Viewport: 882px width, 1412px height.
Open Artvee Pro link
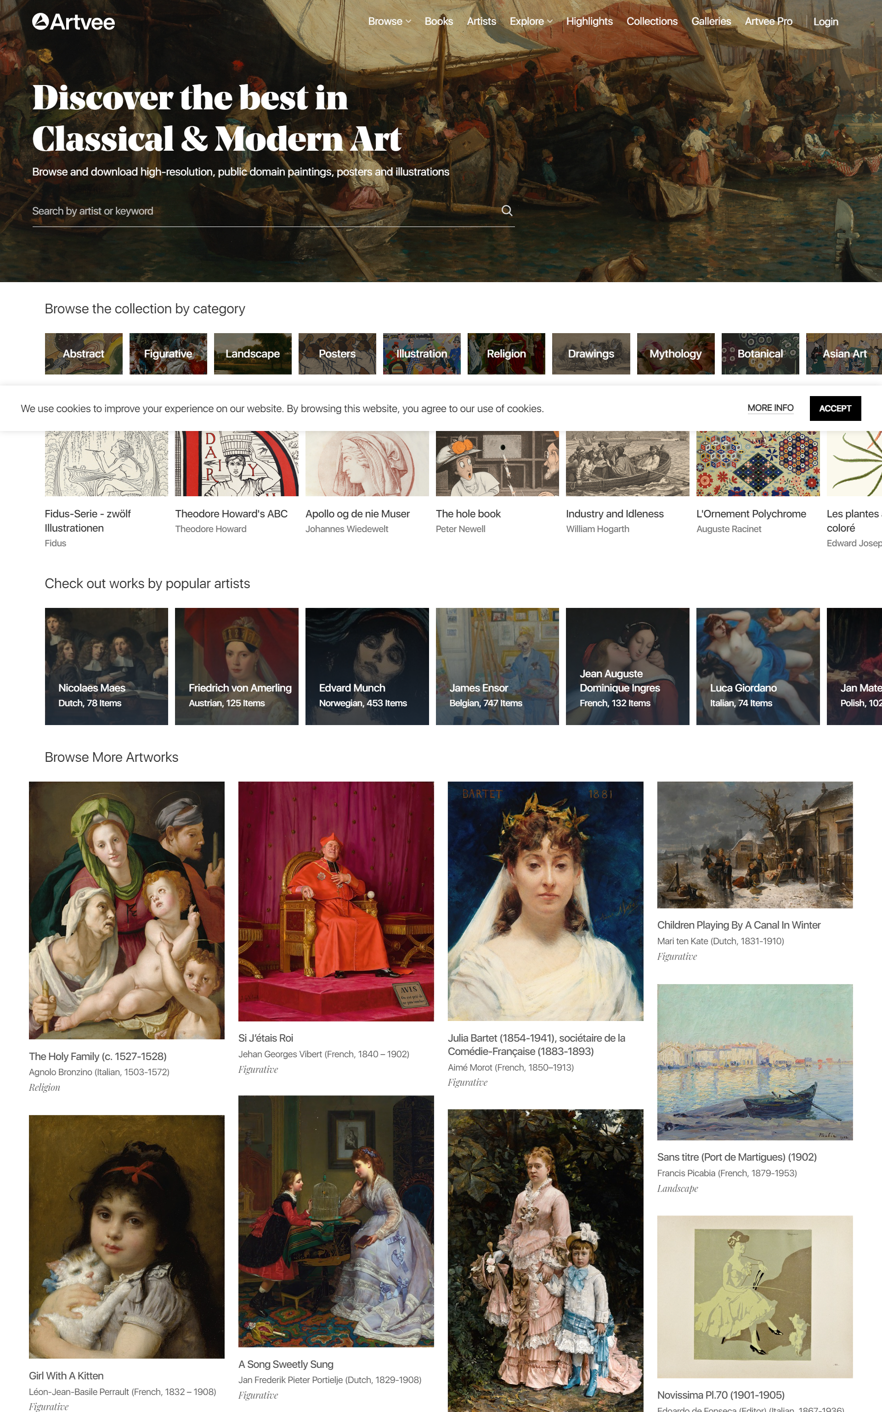tap(768, 21)
